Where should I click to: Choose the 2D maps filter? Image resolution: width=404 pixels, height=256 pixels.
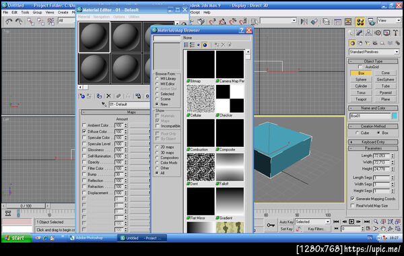157,147
